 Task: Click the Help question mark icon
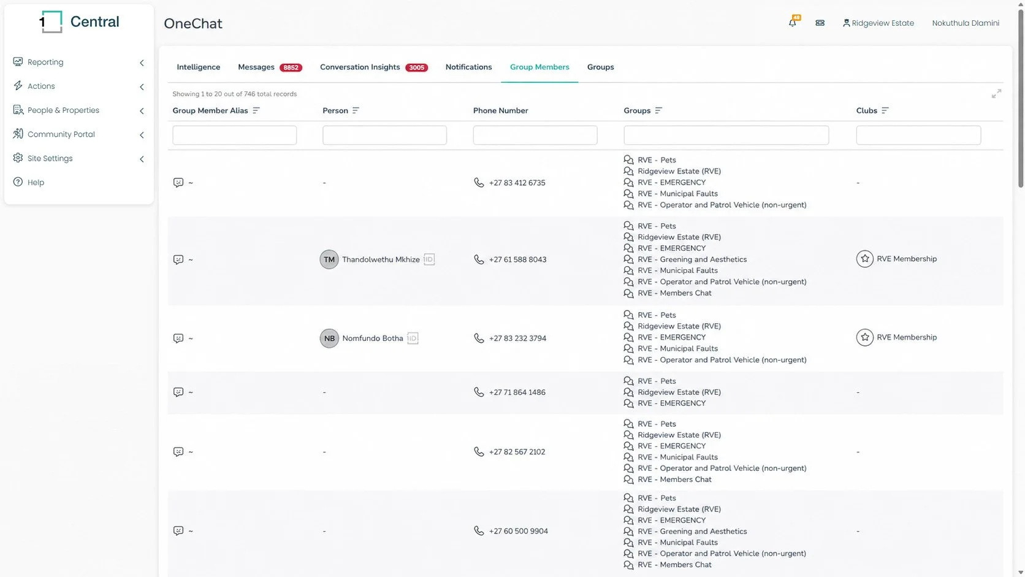pos(18,182)
